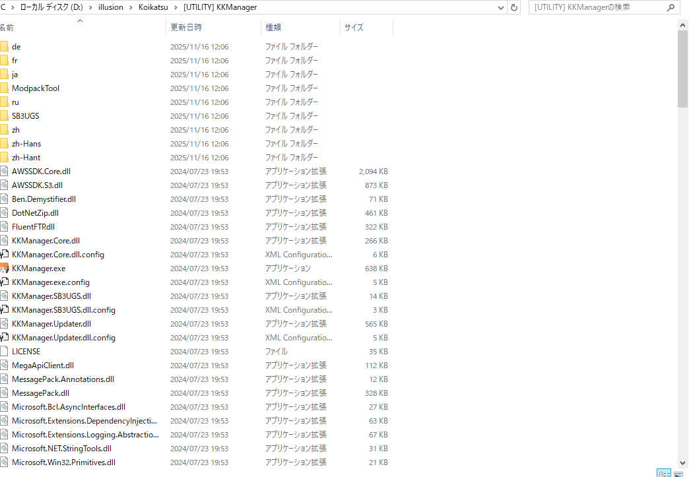Select the LICENSE file icon
Screen dimensions: 689x477
tap(4, 352)
